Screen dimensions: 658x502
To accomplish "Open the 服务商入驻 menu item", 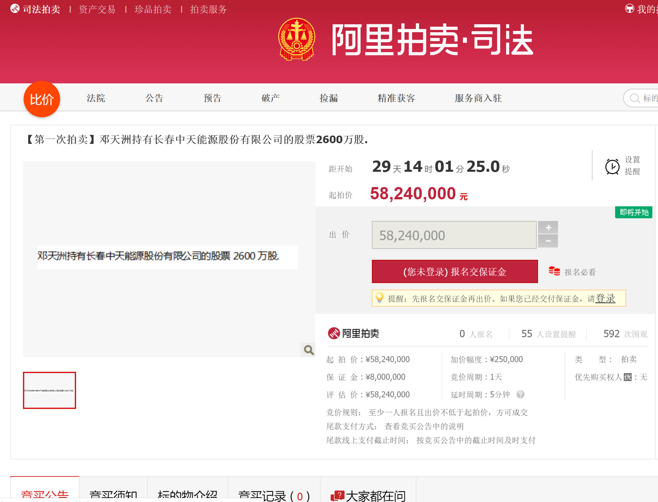I will click(479, 98).
